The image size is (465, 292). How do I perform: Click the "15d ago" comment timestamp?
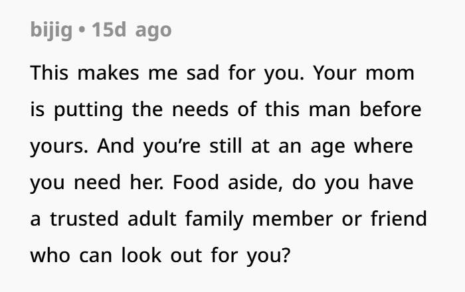132,30
